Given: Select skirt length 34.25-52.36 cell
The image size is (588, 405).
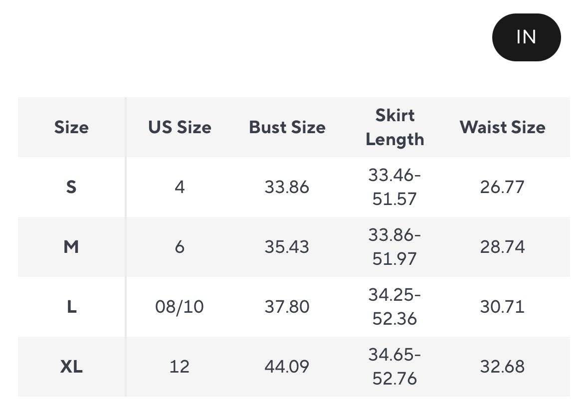Looking at the screenshot, I should [394, 307].
